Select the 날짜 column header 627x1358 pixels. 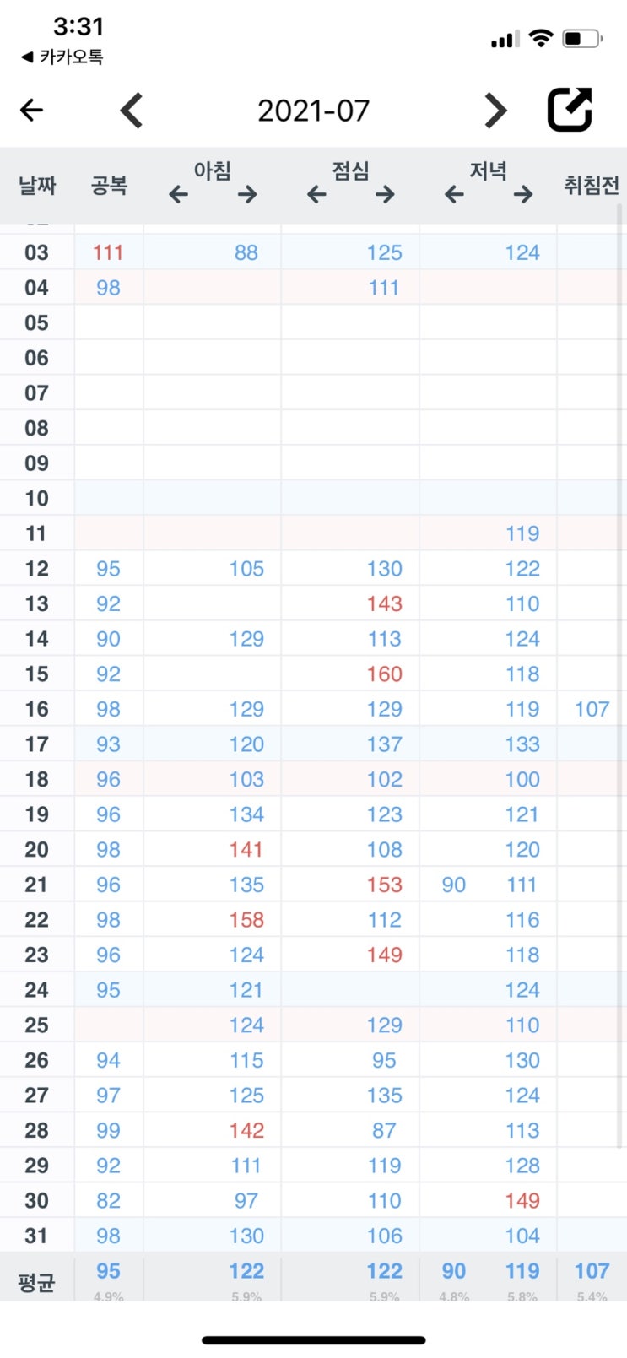pos(37,186)
